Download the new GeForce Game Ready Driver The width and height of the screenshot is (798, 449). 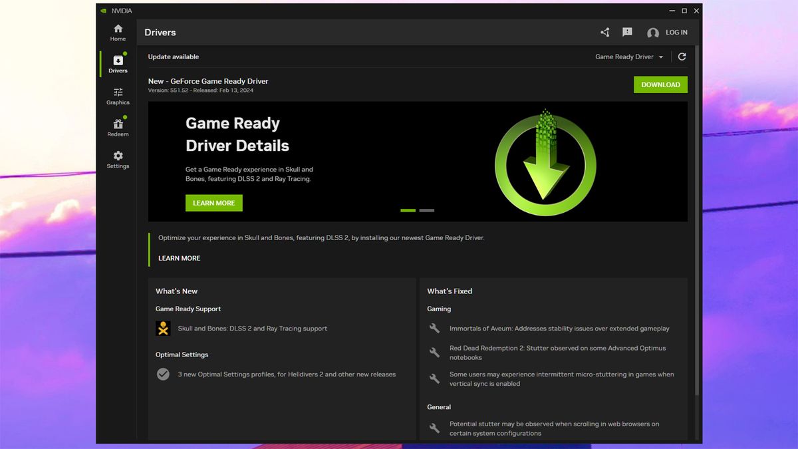point(660,84)
